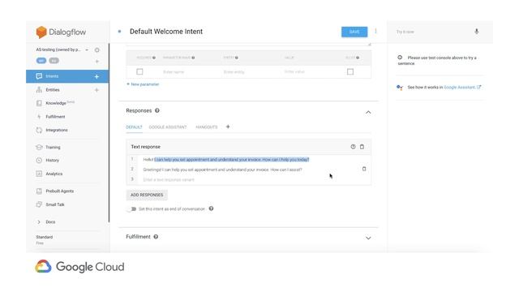
Task: Click the Enter entity parameter field
Action: click(x=234, y=72)
